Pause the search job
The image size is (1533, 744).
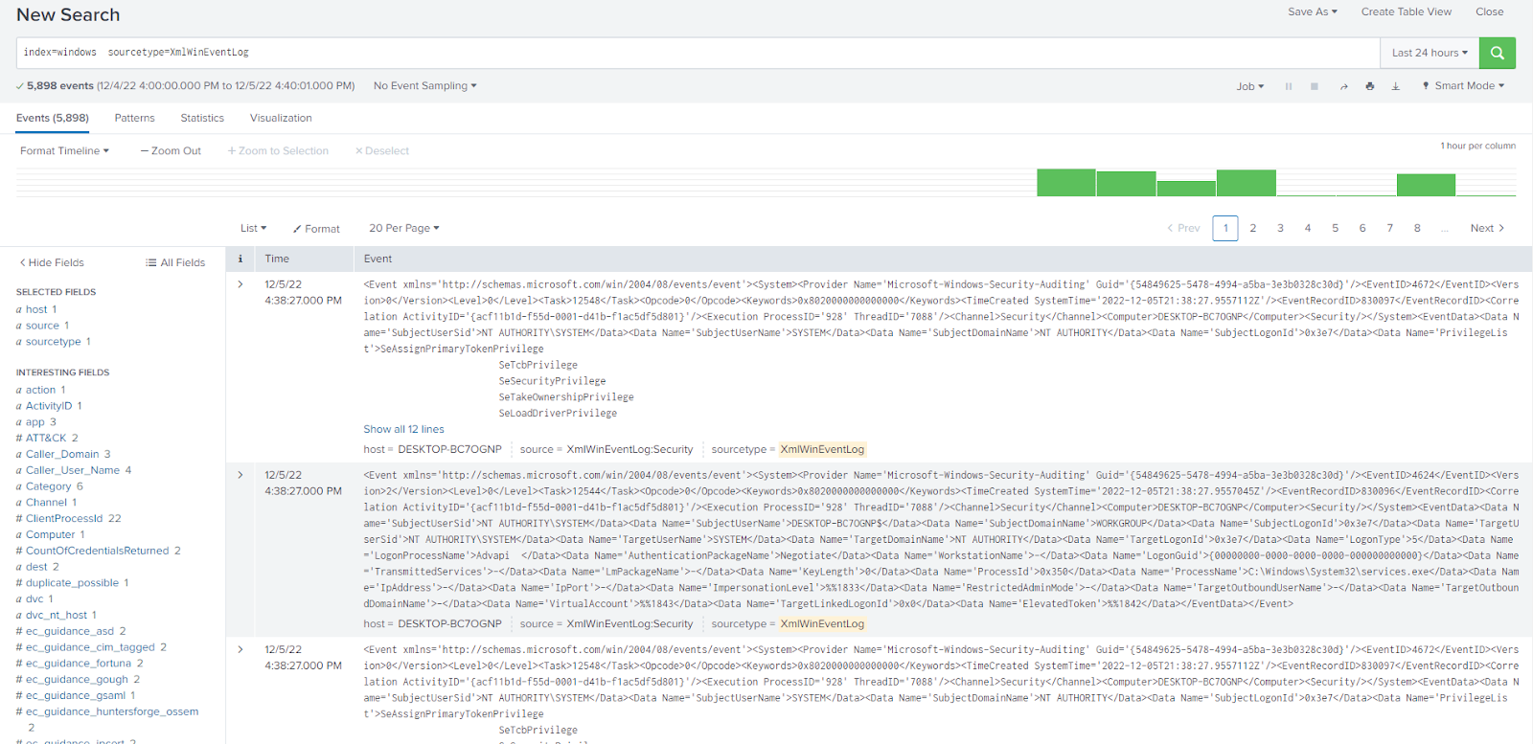click(1289, 86)
